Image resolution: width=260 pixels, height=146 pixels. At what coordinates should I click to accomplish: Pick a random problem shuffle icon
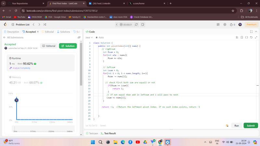[45, 25]
